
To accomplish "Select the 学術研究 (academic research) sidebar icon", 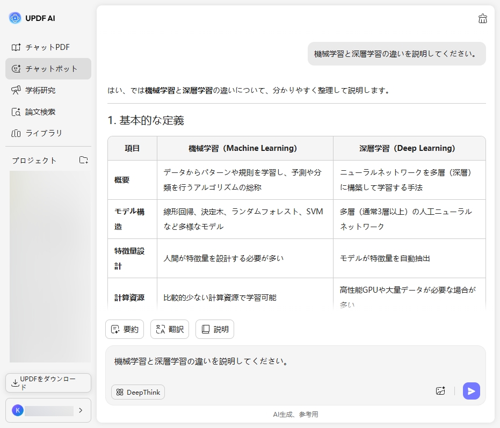I will 17,90.
